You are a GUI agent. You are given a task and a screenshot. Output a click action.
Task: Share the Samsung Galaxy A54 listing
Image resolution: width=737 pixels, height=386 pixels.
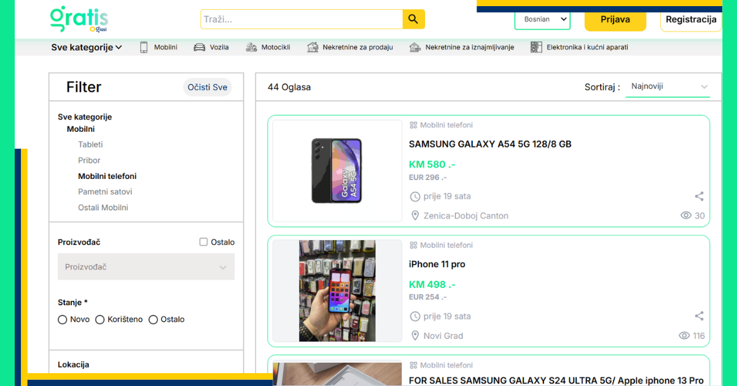(699, 197)
